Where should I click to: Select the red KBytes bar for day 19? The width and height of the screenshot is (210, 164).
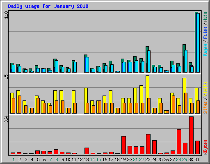[123, 145]
